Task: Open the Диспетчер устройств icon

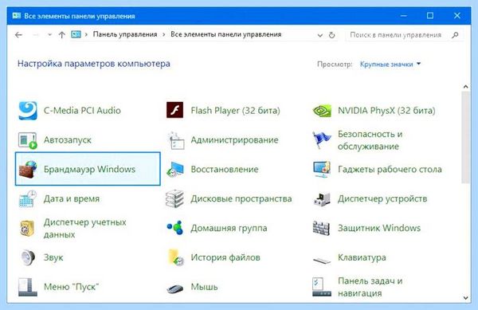Action: coord(322,199)
